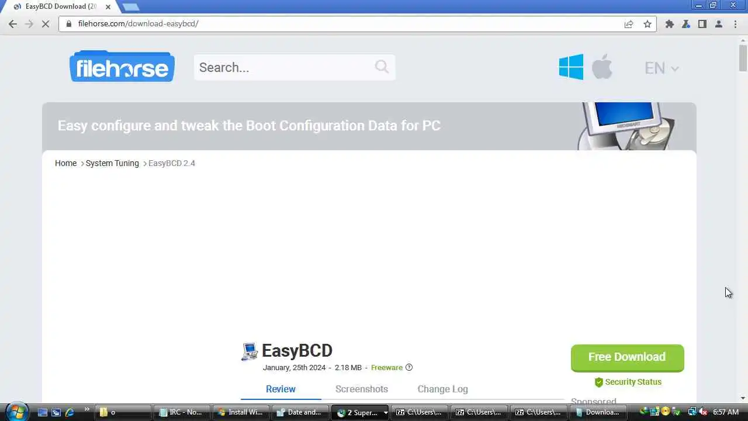Click the browser address bar URL
The width and height of the screenshot is (748, 421).
(138, 24)
